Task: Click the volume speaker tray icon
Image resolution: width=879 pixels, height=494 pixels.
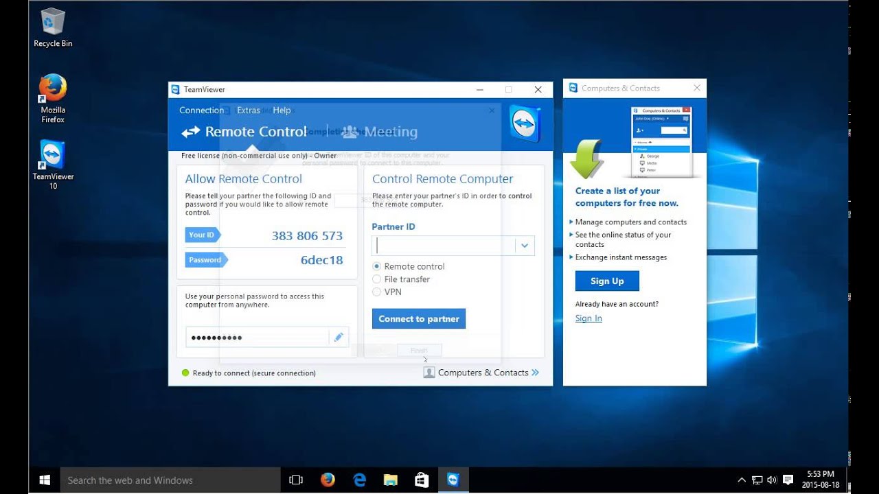Action: coord(771,480)
